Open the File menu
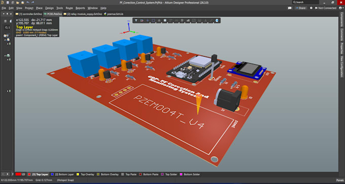345x184 pixels. tap(4, 8)
